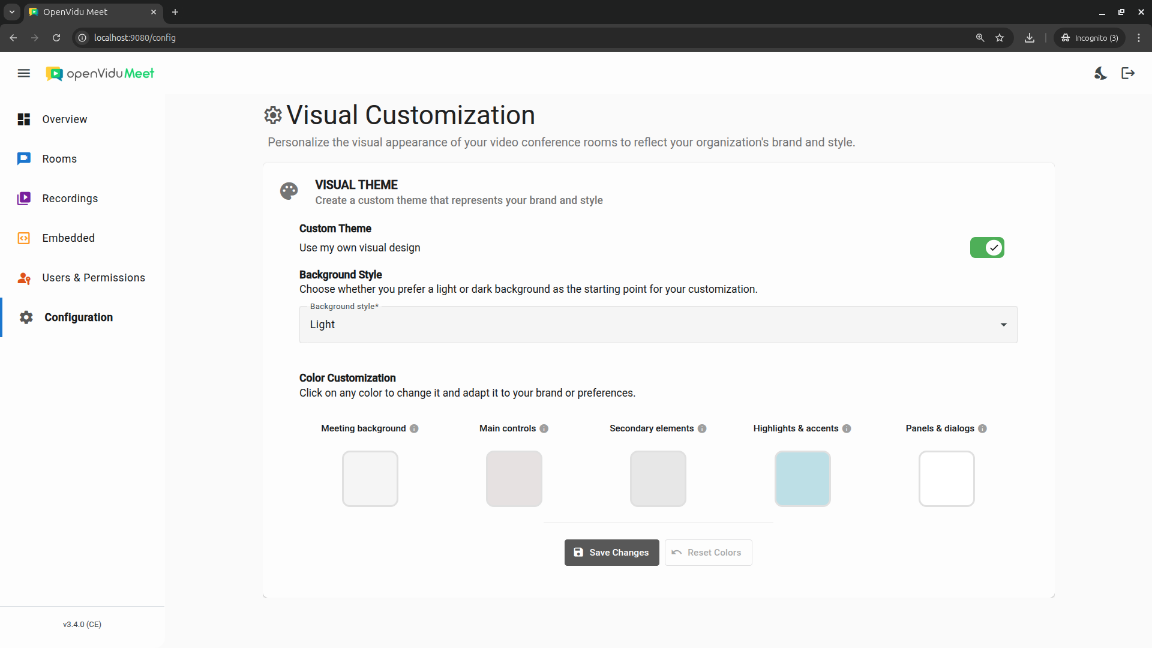
Task: Open the hamburger sidebar menu
Action: click(x=24, y=73)
